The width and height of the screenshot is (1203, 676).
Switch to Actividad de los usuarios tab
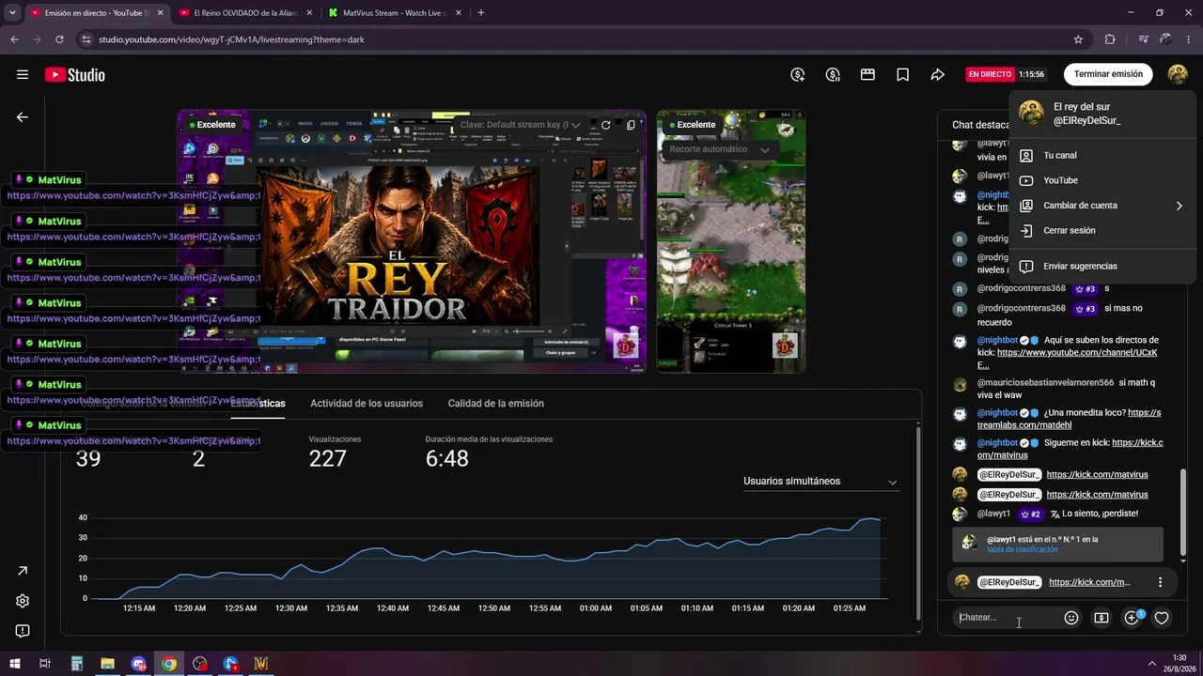pyautogui.click(x=367, y=404)
